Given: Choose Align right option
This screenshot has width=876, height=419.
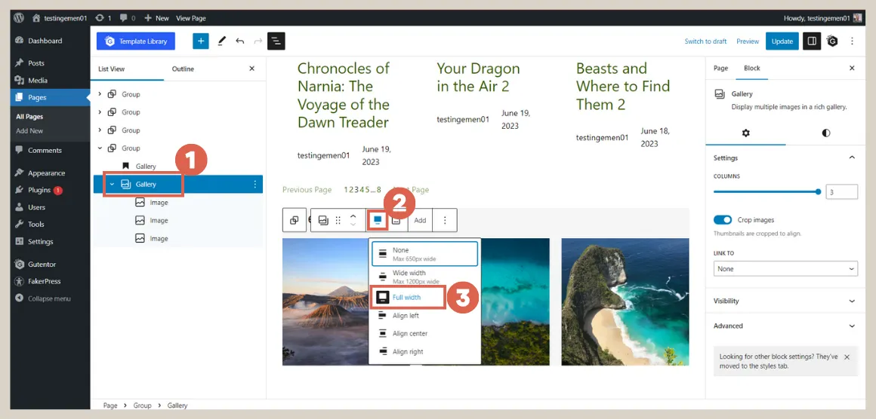Looking at the screenshot, I should (x=424, y=352).
